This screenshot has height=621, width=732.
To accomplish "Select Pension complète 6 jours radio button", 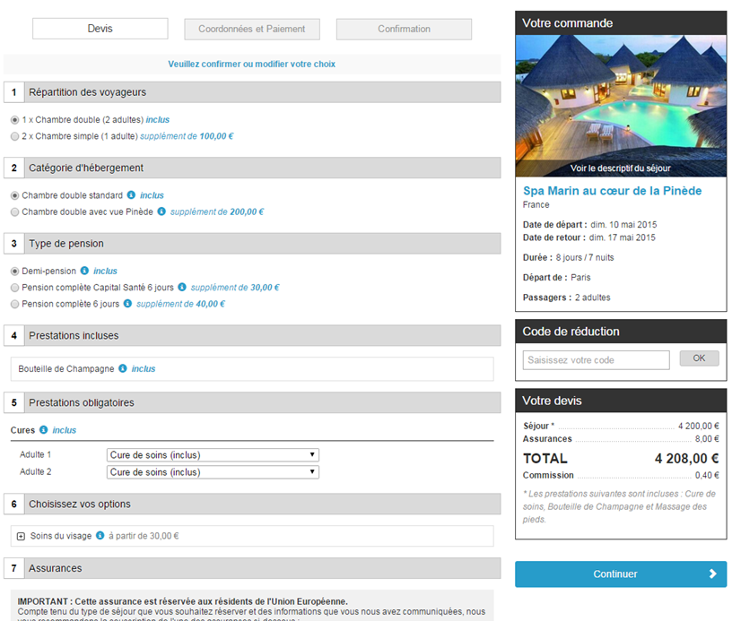I will [14, 304].
